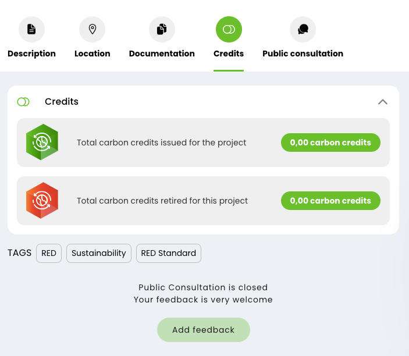Click the small overlapping circles icon beside Credits heading

pyautogui.click(x=23, y=102)
